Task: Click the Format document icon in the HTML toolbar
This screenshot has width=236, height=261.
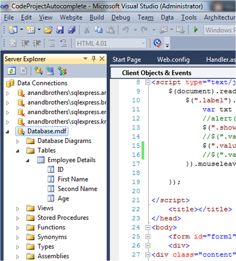Action: [x=13, y=43]
